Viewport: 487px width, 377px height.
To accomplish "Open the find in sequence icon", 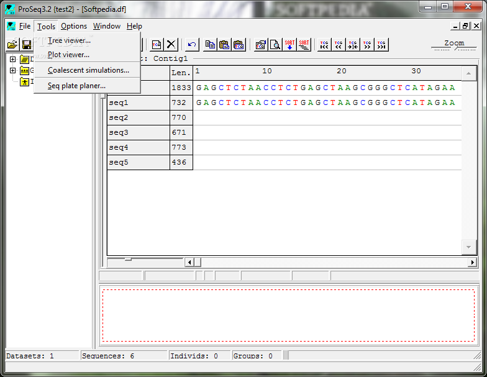I will pyautogui.click(x=275, y=45).
